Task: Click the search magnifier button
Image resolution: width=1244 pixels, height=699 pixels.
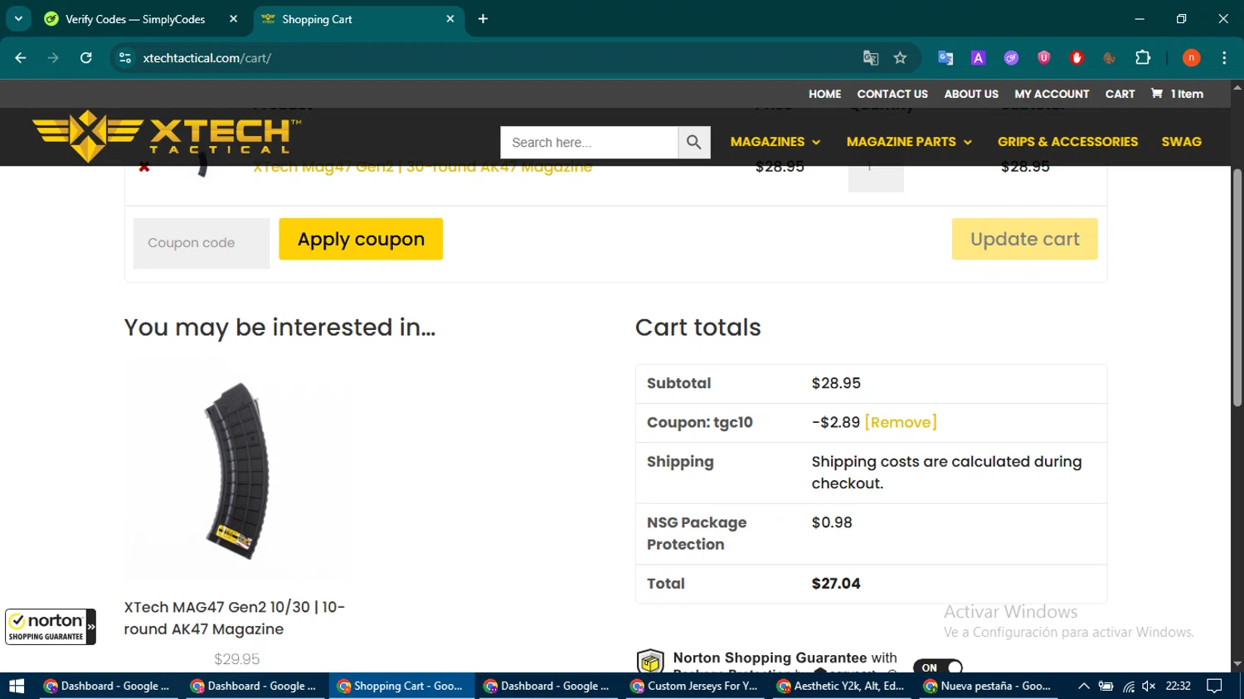Action: 694,143
